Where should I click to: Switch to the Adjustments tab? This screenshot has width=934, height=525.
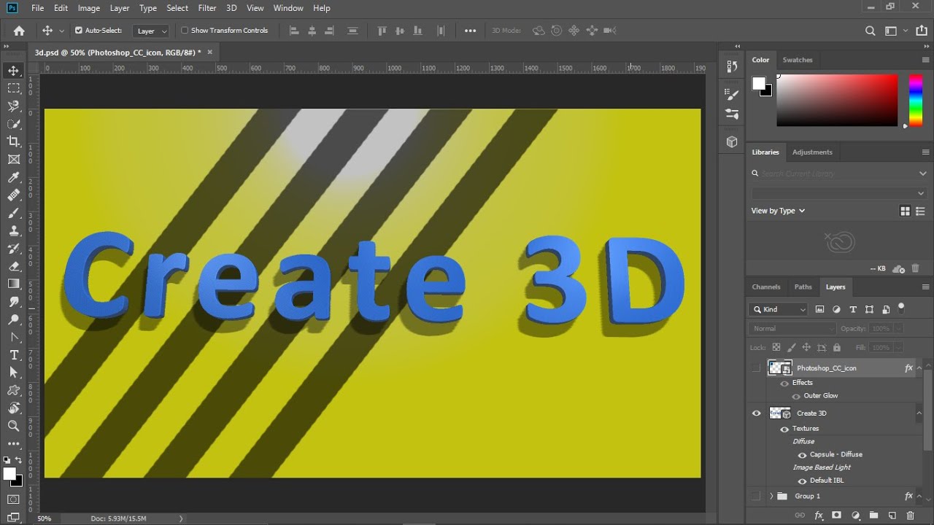[x=812, y=152]
